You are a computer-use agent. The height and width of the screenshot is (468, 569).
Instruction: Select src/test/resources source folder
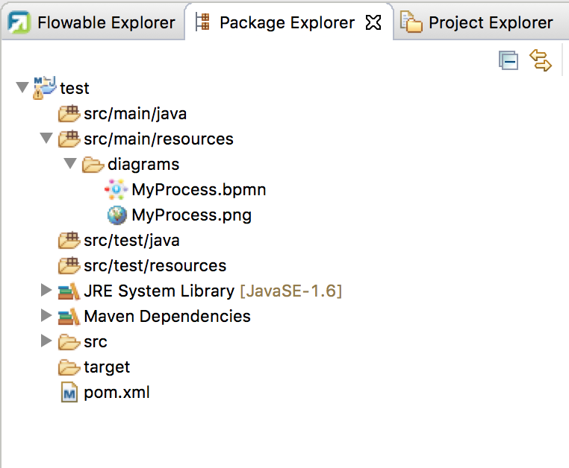(155, 265)
